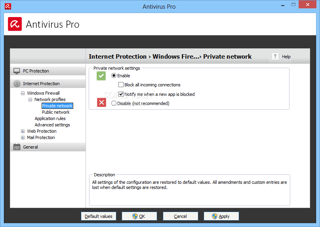
Task: Click the PC Protection monitor icon
Action: (x=17, y=71)
